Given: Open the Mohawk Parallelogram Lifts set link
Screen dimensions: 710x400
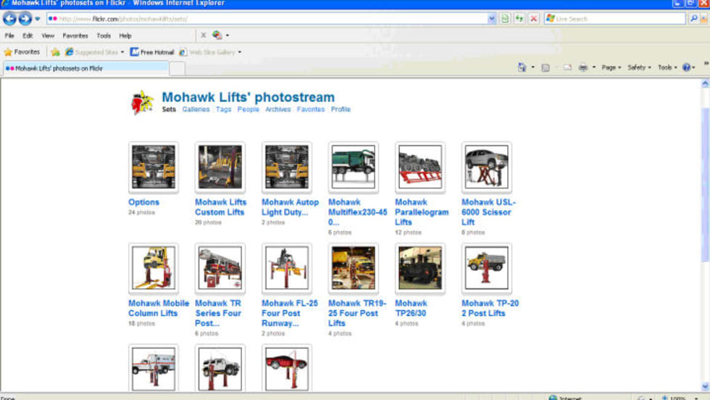Looking at the screenshot, I should 421,212.
